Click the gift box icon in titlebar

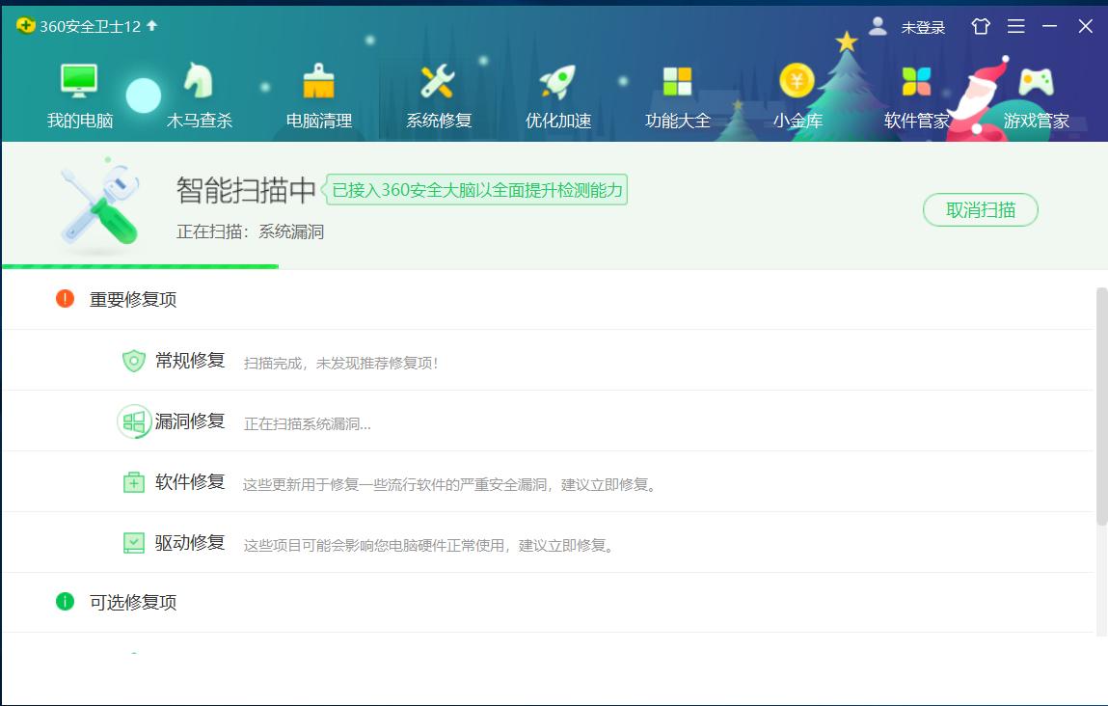point(981,27)
